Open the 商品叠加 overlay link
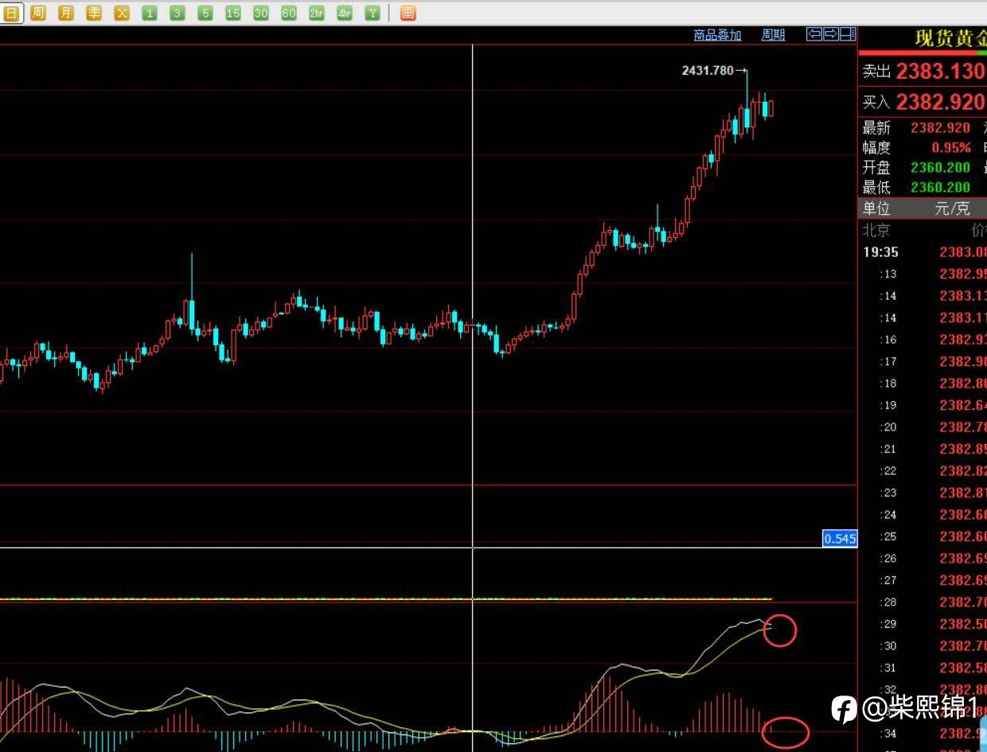 pos(717,35)
